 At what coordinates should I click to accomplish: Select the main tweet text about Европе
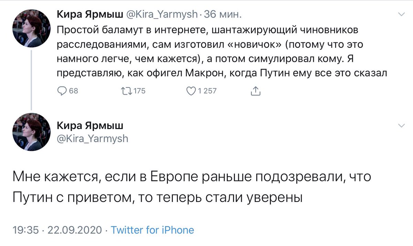[x=193, y=188]
